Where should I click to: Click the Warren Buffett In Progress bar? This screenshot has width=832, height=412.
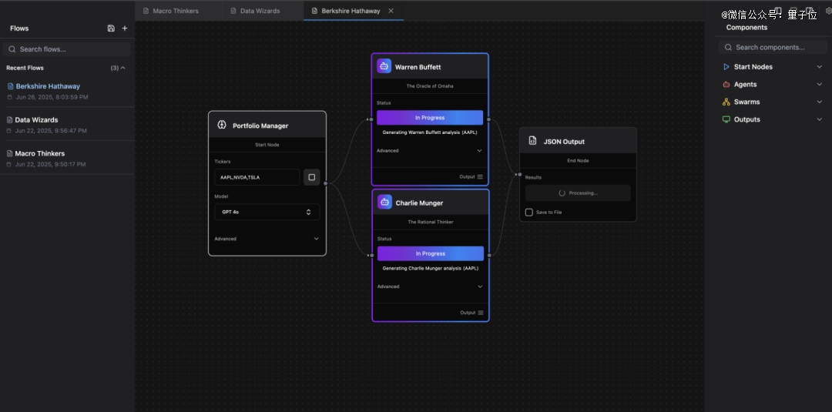[430, 118]
